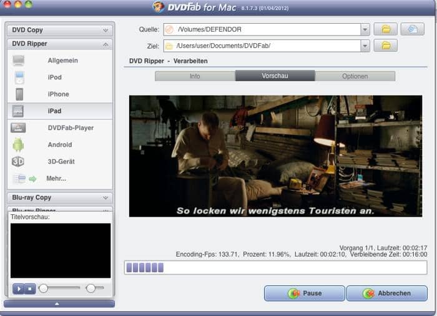Open the Quelle dropdown list
This screenshot has height=316, width=437.
365,29
